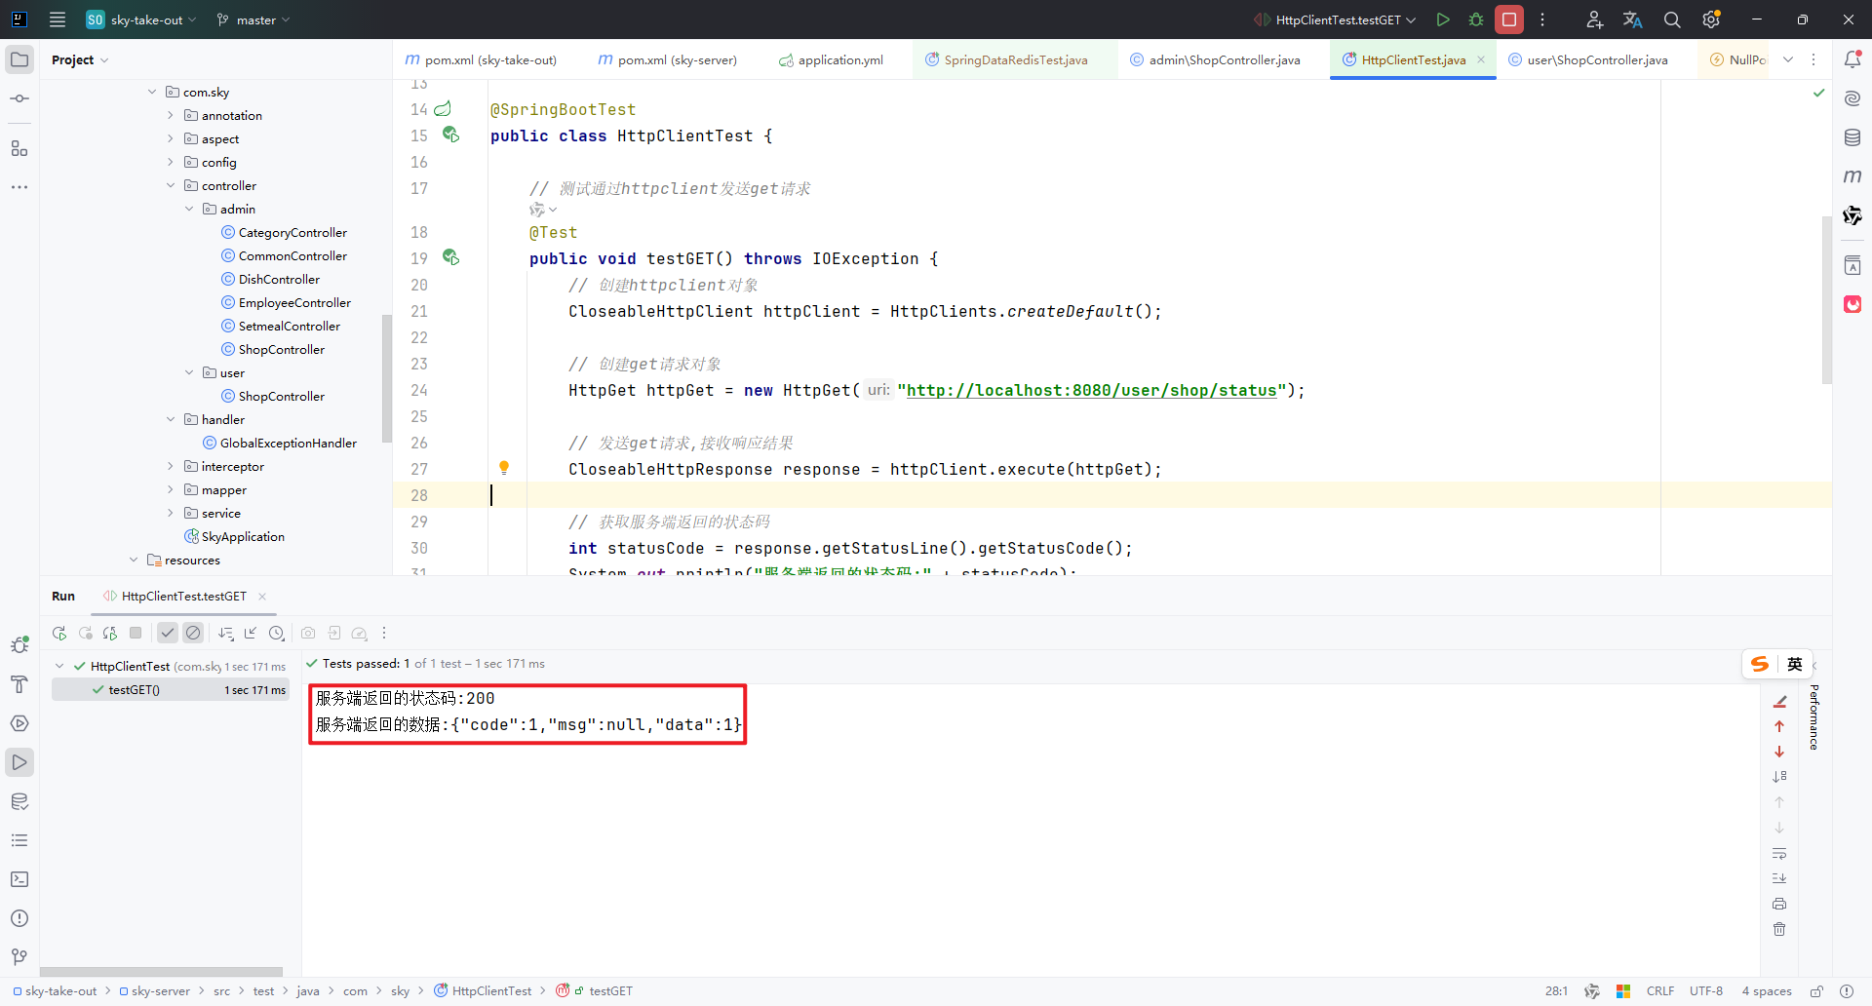Open the Maven tool window

click(1853, 175)
